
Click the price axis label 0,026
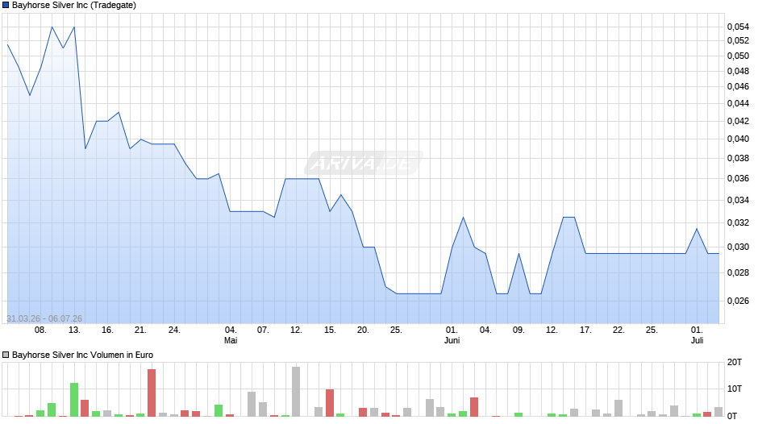[738, 301]
